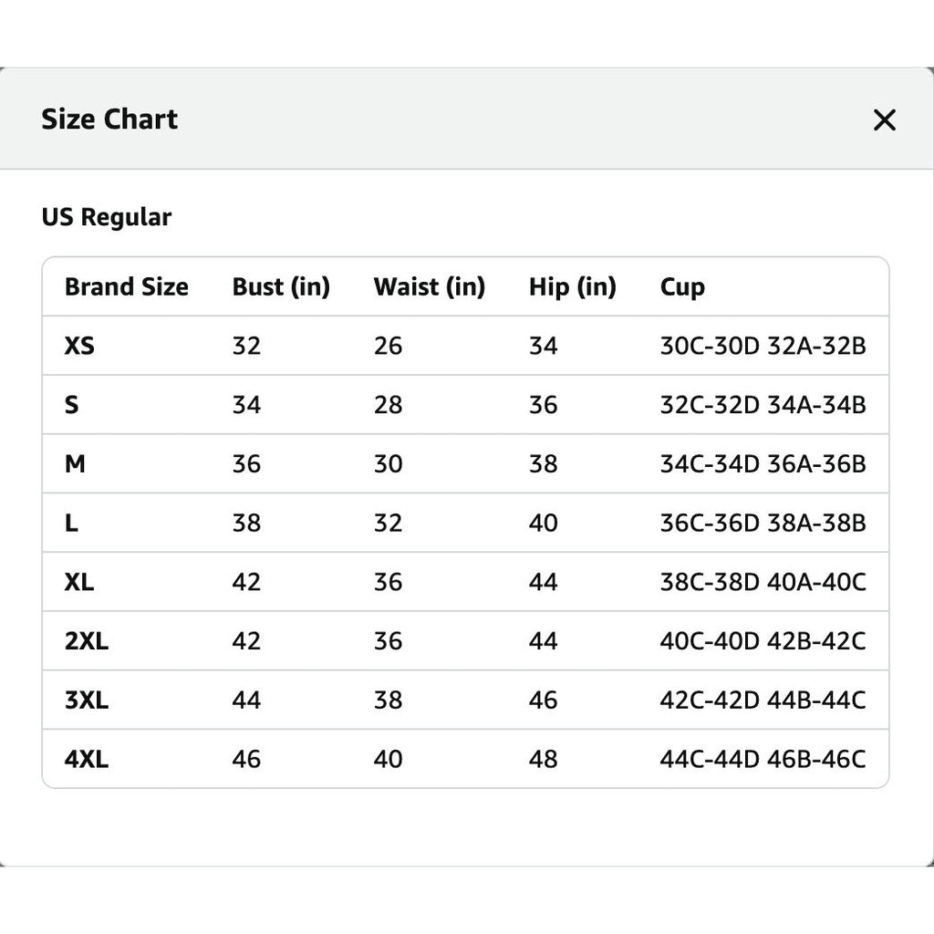Click bust value "32" in XS row
This screenshot has width=934, height=934.
246,346
